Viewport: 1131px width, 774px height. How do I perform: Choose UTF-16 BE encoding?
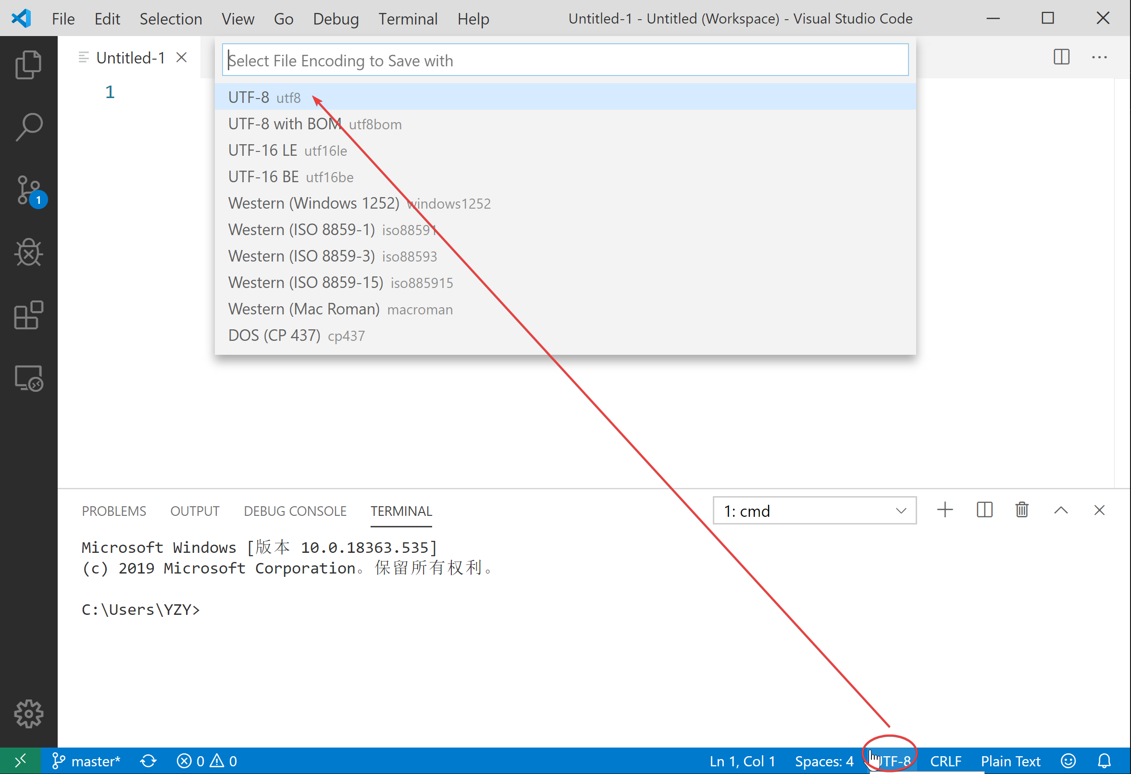[565, 176]
